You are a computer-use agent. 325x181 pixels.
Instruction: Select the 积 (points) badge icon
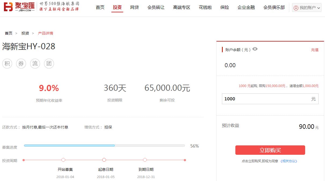coord(7,63)
